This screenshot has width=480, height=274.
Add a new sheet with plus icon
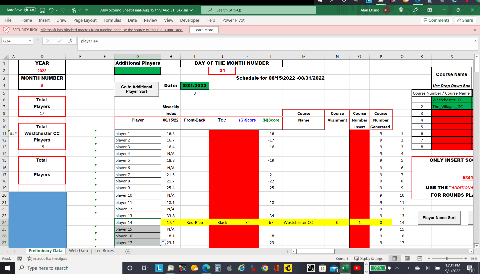tap(128, 252)
